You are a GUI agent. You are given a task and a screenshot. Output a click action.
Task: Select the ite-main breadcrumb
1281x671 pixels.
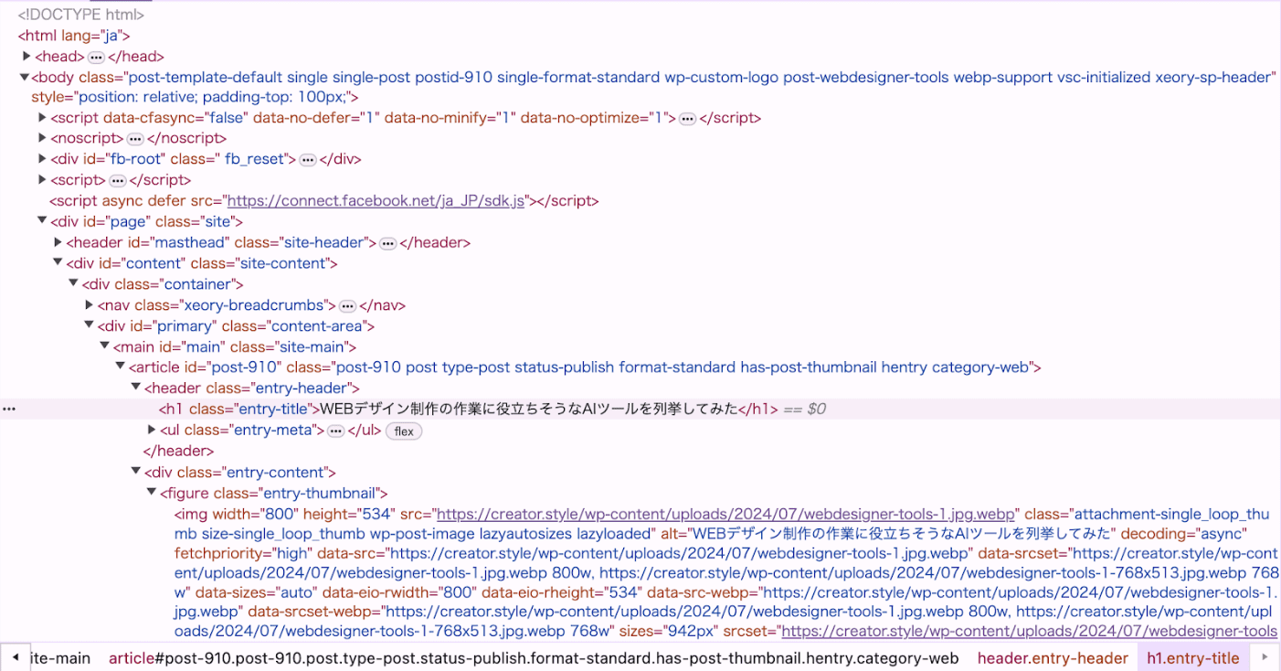(x=60, y=657)
